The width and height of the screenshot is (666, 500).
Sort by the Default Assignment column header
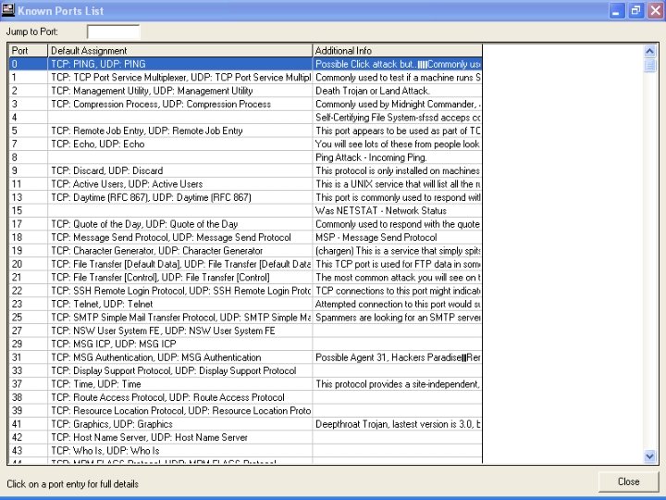point(180,51)
